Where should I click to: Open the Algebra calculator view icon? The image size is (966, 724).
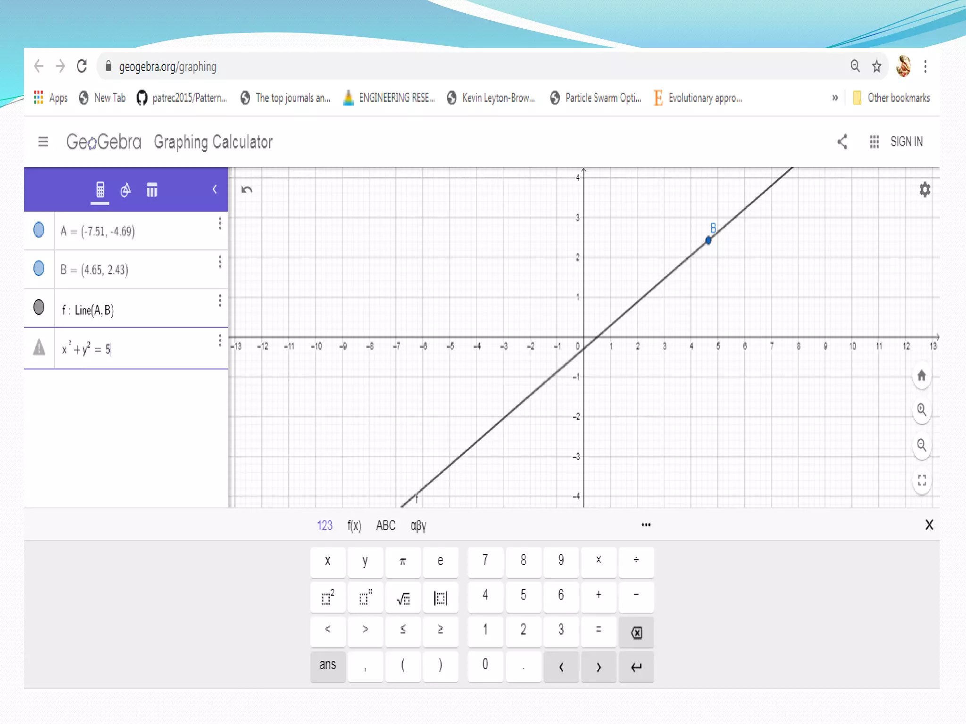tap(100, 190)
